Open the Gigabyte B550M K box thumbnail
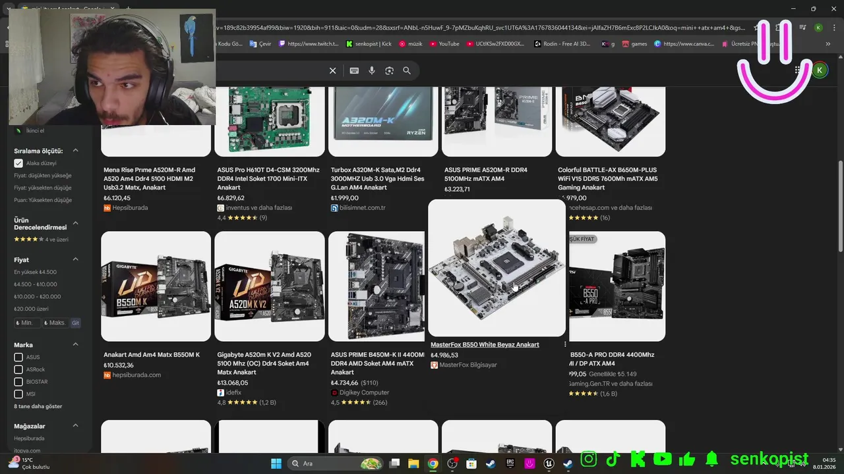Screen dimensions: 844x474 coord(156,286)
